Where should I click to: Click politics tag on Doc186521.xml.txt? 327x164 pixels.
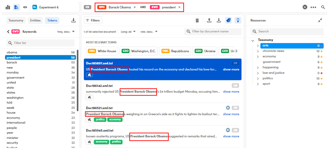(100, 120)
